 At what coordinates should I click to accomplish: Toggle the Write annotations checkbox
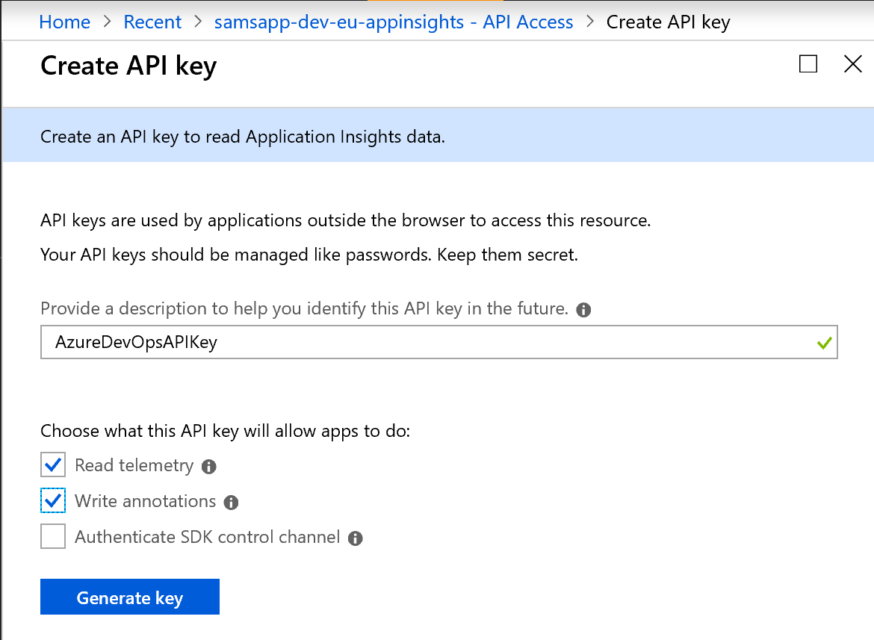[x=53, y=501]
